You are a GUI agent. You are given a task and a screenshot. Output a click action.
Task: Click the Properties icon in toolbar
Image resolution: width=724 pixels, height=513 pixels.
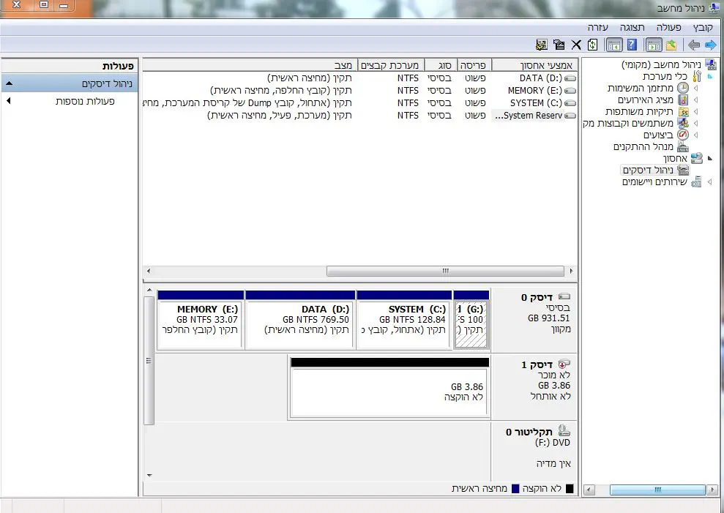tap(559, 45)
